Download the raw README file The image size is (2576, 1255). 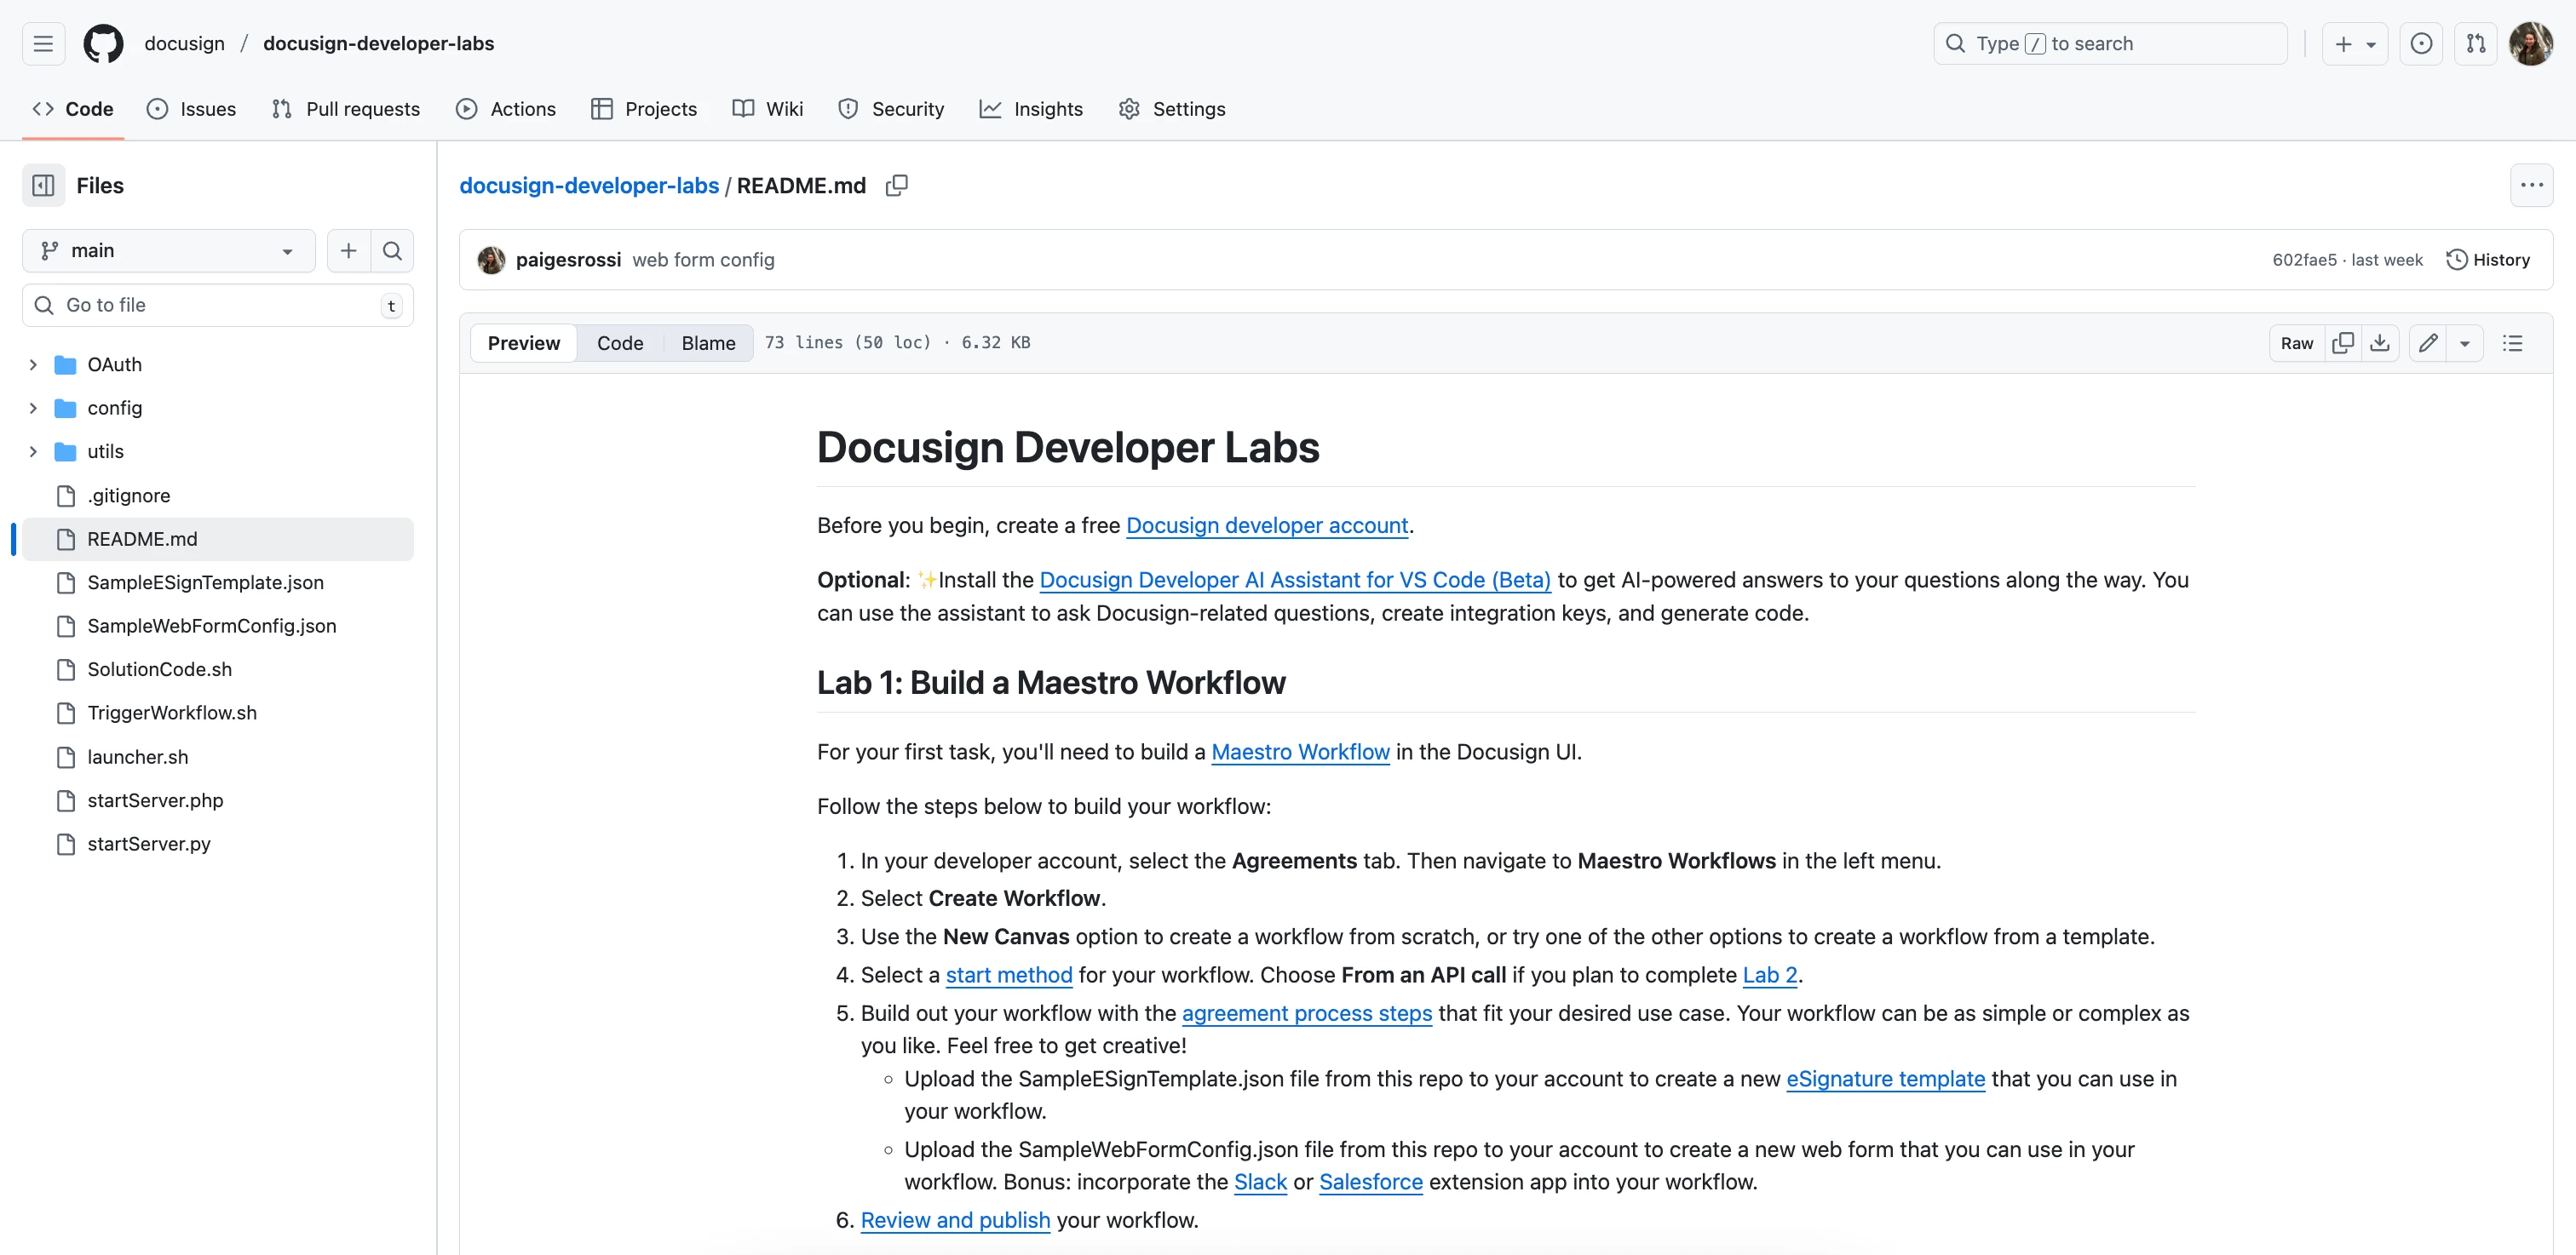pos(2380,343)
